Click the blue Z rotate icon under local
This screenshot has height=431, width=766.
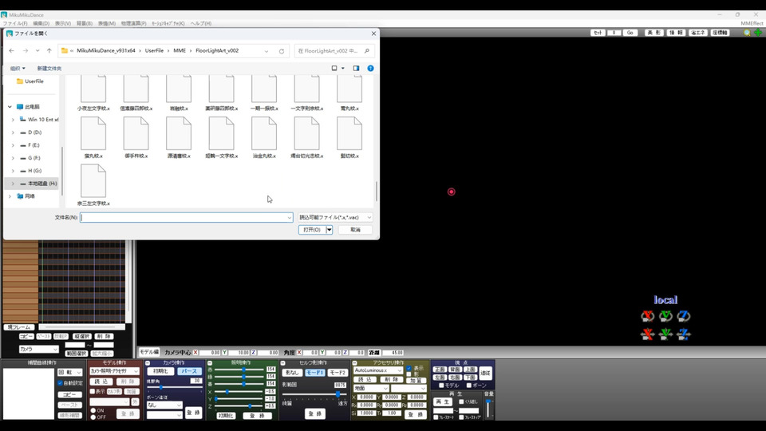coord(684,316)
